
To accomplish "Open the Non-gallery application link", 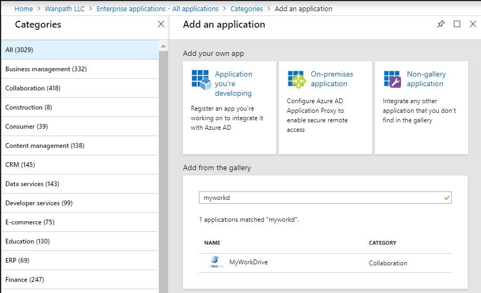I will pyautogui.click(x=426, y=79).
